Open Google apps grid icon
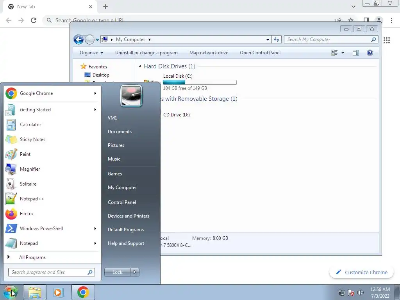Screen dimensions: 400x300 click(x=386, y=40)
